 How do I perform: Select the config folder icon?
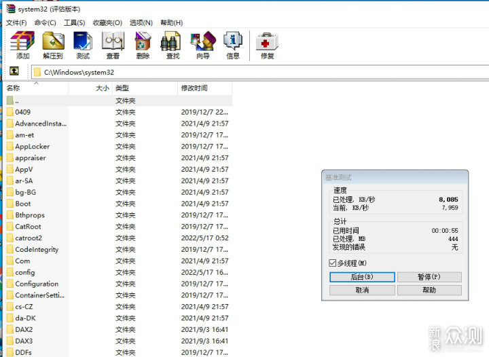(10, 272)
